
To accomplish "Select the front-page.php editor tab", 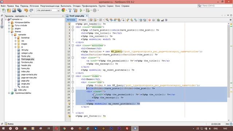I will 77,16.
